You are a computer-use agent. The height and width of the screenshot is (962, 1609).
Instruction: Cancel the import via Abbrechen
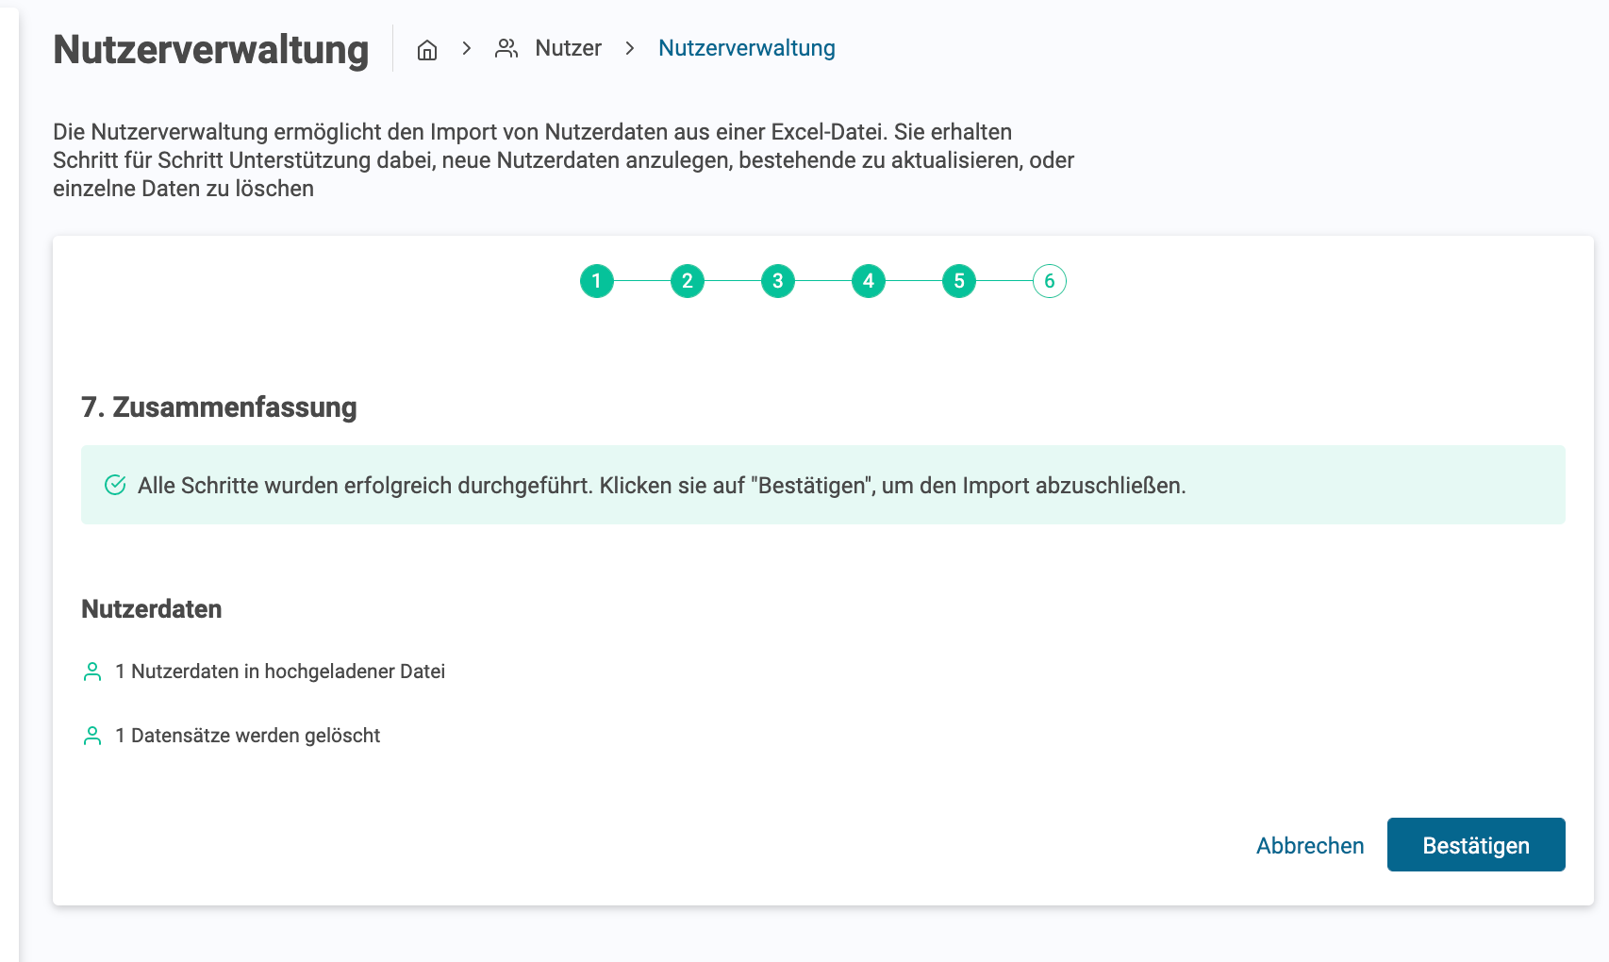(1309, 846)
